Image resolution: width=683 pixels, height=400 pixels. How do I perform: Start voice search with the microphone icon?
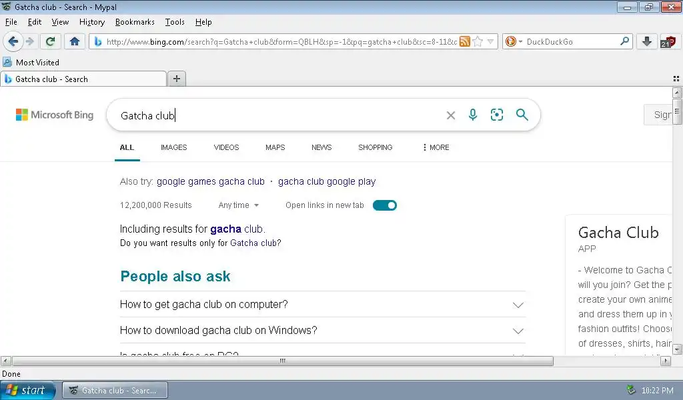tap(473, 115)
